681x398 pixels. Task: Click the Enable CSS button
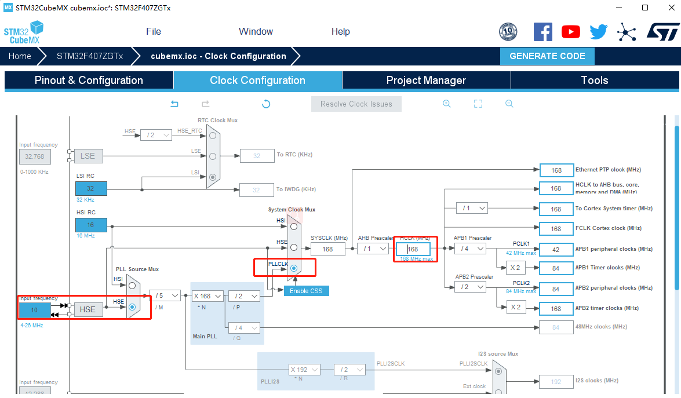click(306, 291)
